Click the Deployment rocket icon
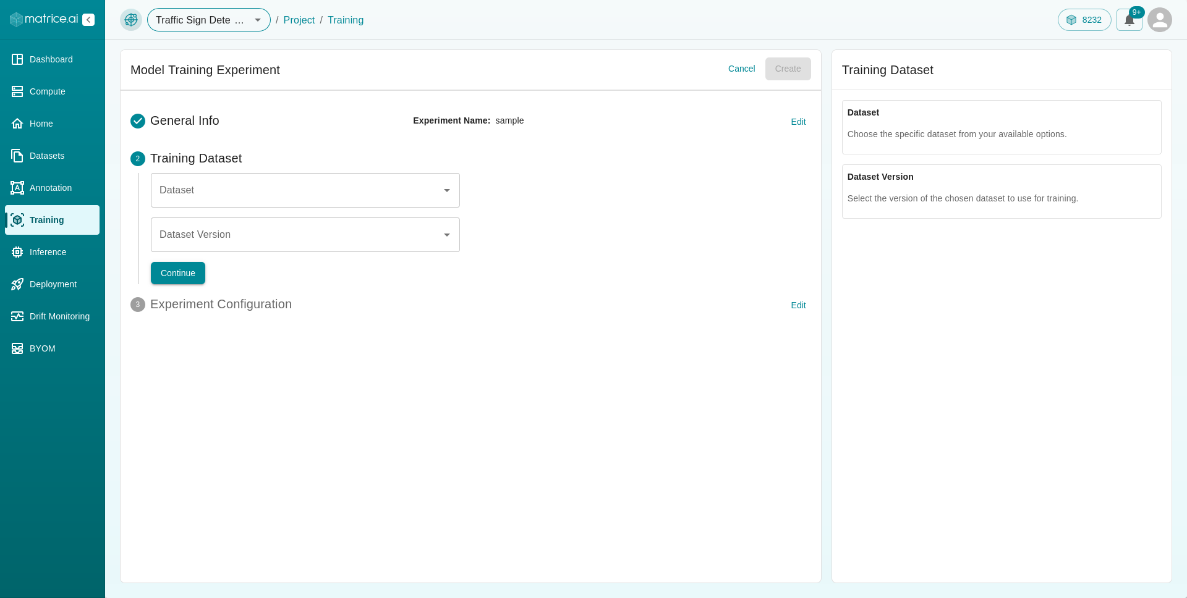The height and width of the screenshot is (598, 1187). pos(17,284)
